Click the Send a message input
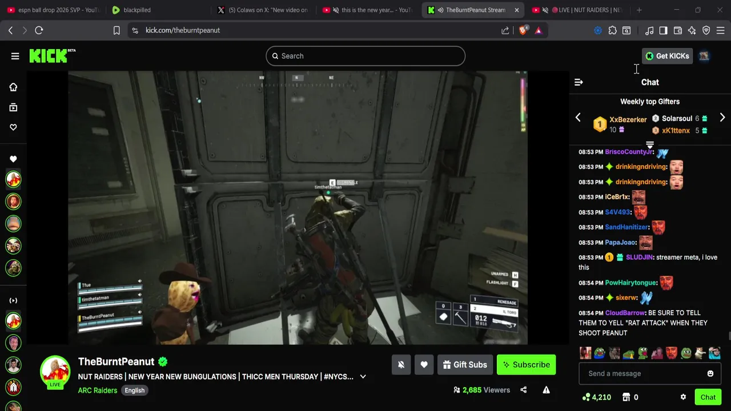Image resolution: width=731 pixels, height=411 pixels. click(x=650, y=373)
